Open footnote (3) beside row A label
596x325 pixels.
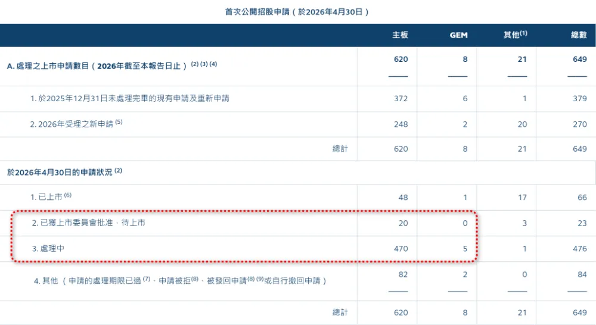(204, 64)
